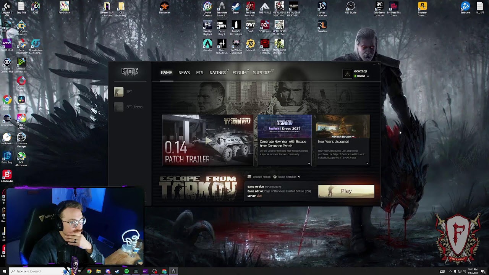Open Ubisoft Connect desktop shortcut

pyautogui.click(x=207, y=9)
